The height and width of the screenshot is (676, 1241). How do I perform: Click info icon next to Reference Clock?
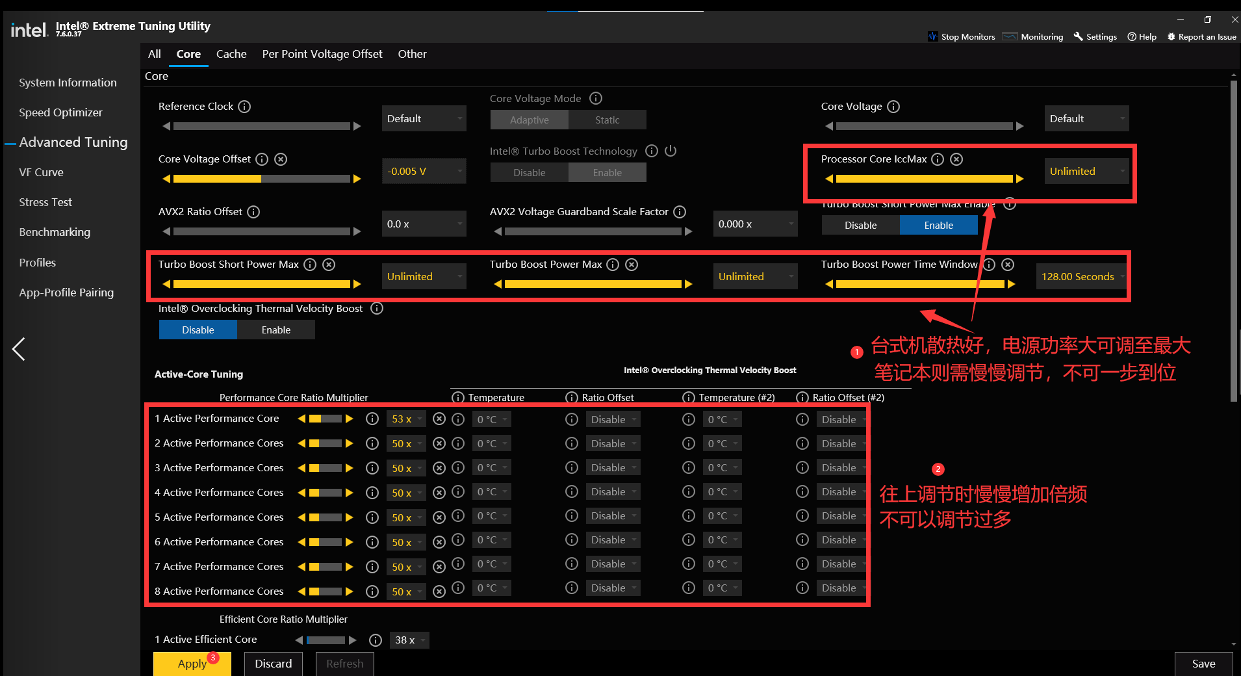click(244, 107)
